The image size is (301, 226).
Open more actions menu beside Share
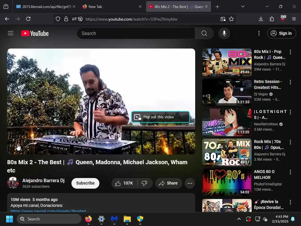(190, 183)
